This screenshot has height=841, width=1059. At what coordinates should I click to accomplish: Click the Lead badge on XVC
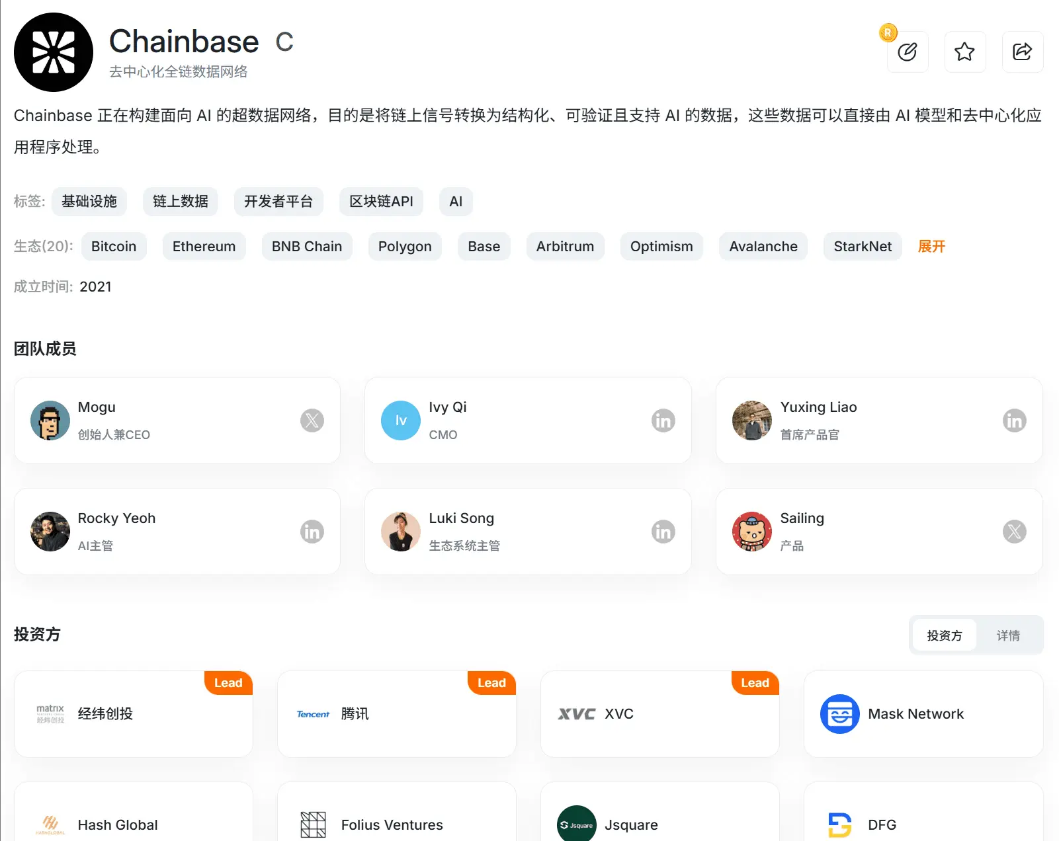tap(755, 683)
